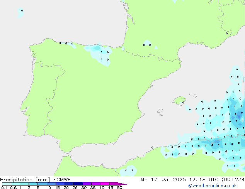Viewport: 245px width, 189px height.
Task: Select the 0.5–1 mm legend swatch
Action: click(x=15, y=184)
